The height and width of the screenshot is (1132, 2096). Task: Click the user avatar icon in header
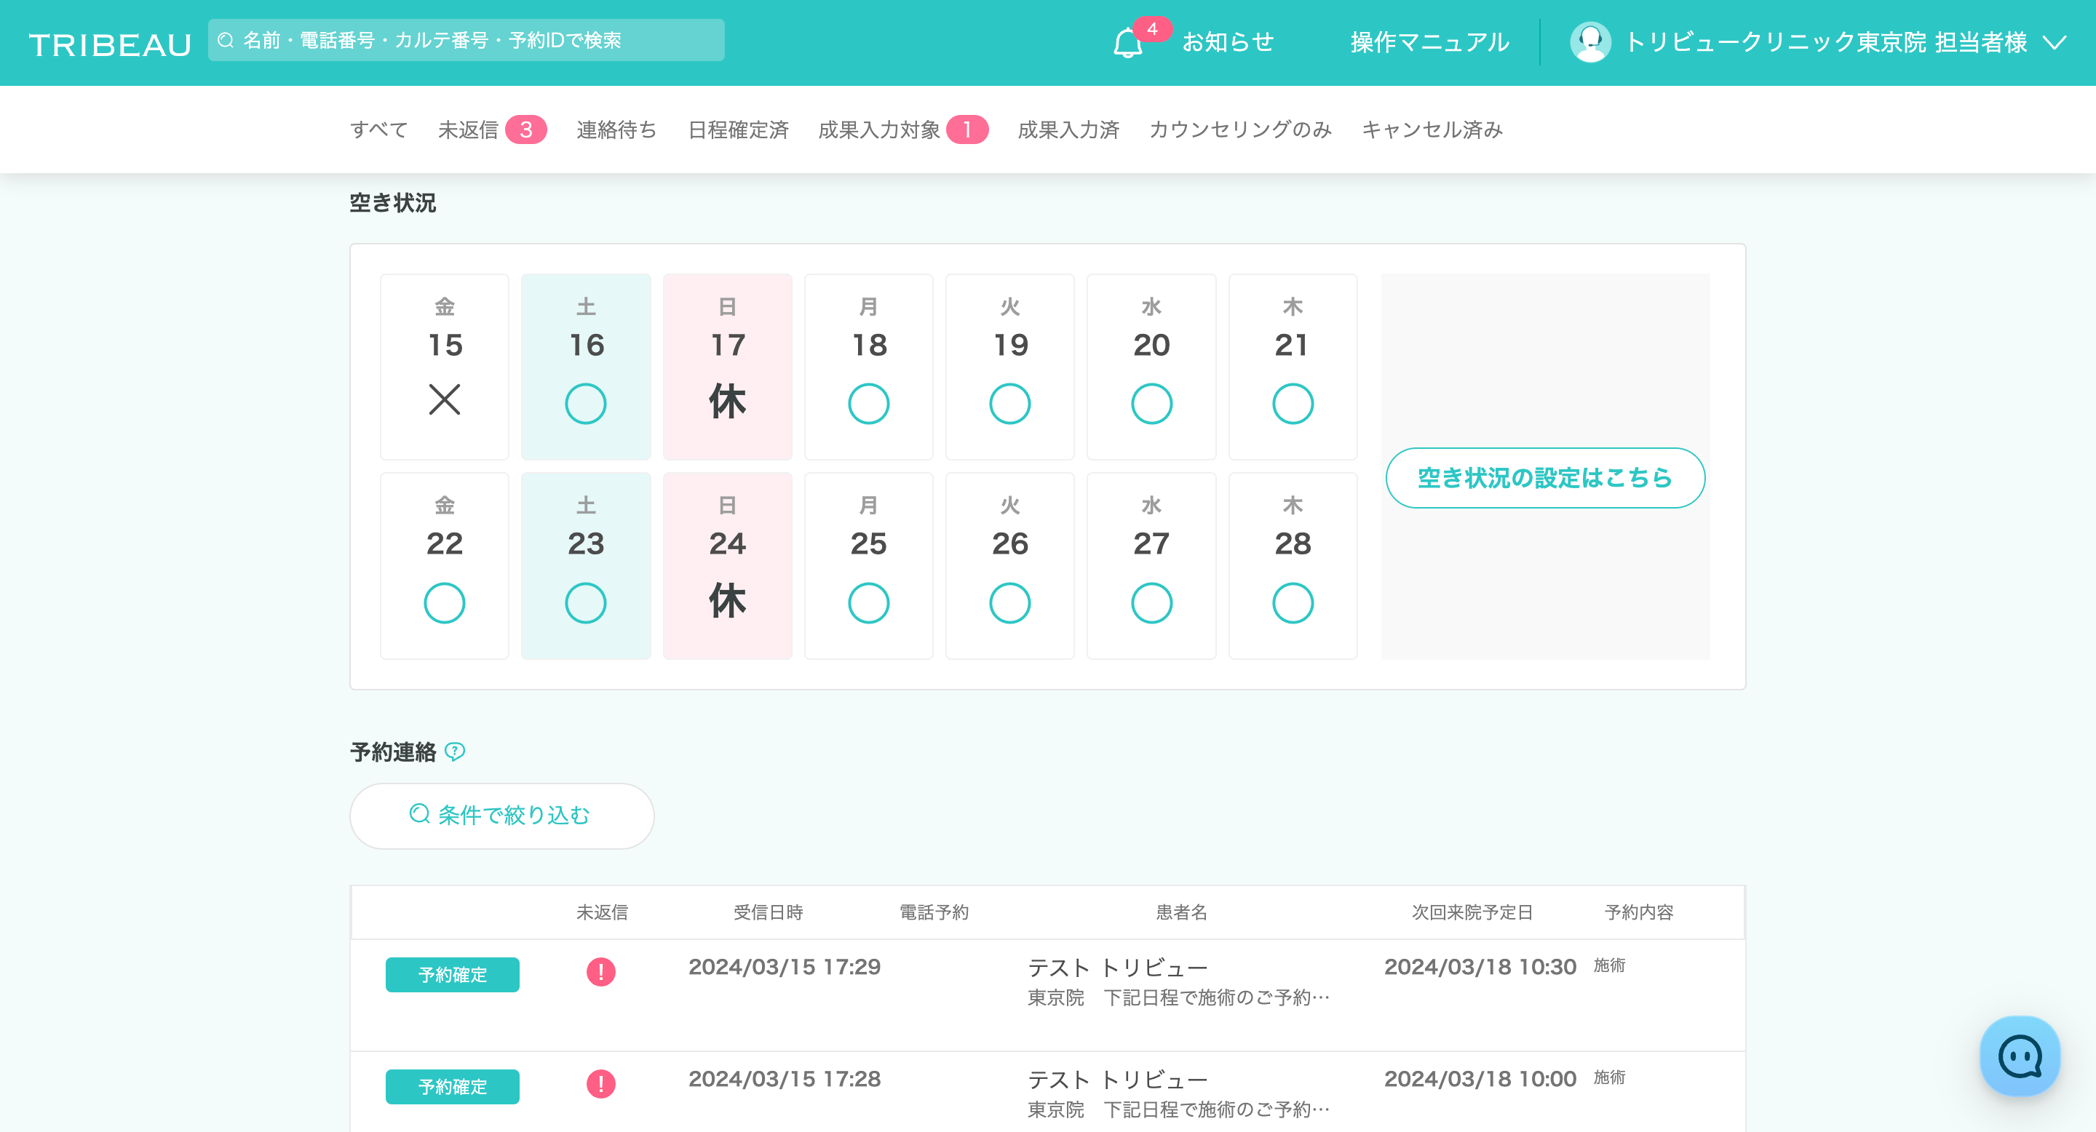coord(1590,42)
